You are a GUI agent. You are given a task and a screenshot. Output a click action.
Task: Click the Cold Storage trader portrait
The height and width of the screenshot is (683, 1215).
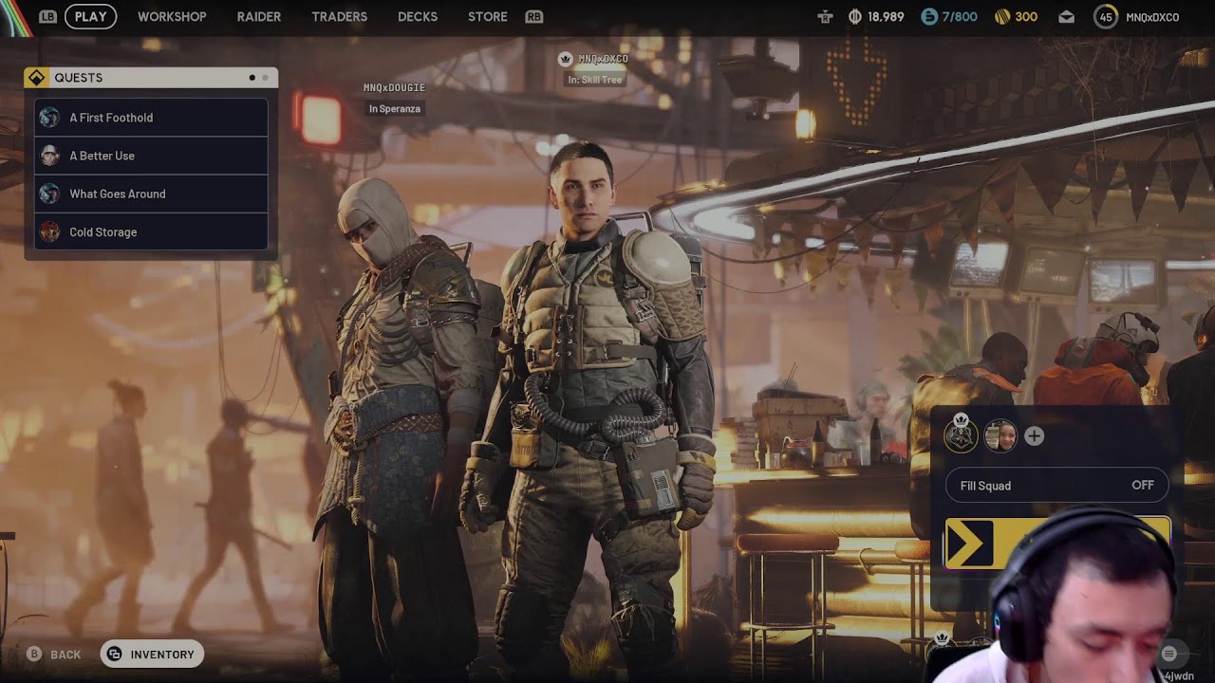coord(49,231)
